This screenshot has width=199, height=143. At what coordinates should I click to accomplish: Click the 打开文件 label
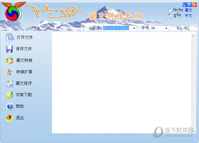pos(25,37)
